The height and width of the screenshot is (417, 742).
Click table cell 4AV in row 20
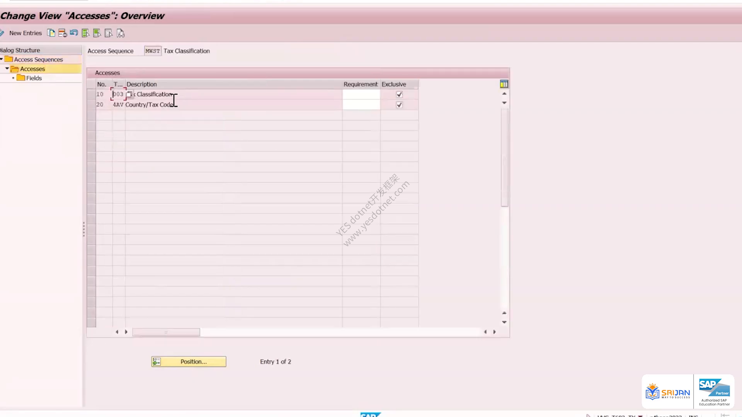coord(118,105)
